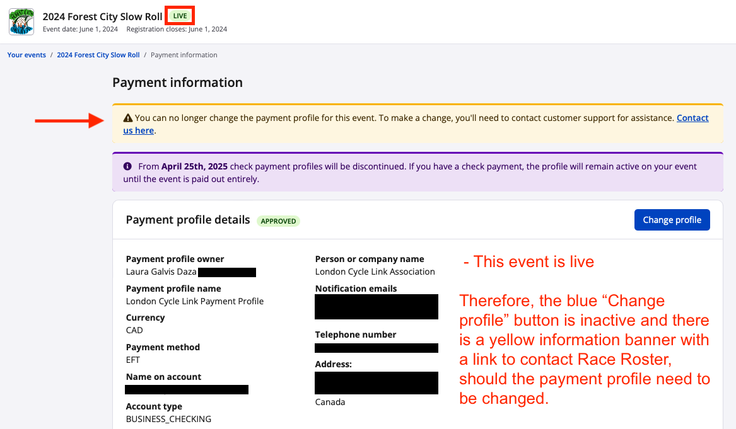This screenshot has height=429, width=736.
Task: Click the 'Payment profile details' section heading
Action: (x=188, y=220)
